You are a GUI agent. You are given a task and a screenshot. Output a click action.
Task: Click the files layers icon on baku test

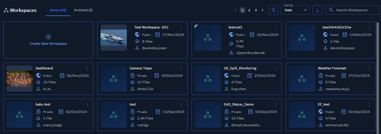38,118
